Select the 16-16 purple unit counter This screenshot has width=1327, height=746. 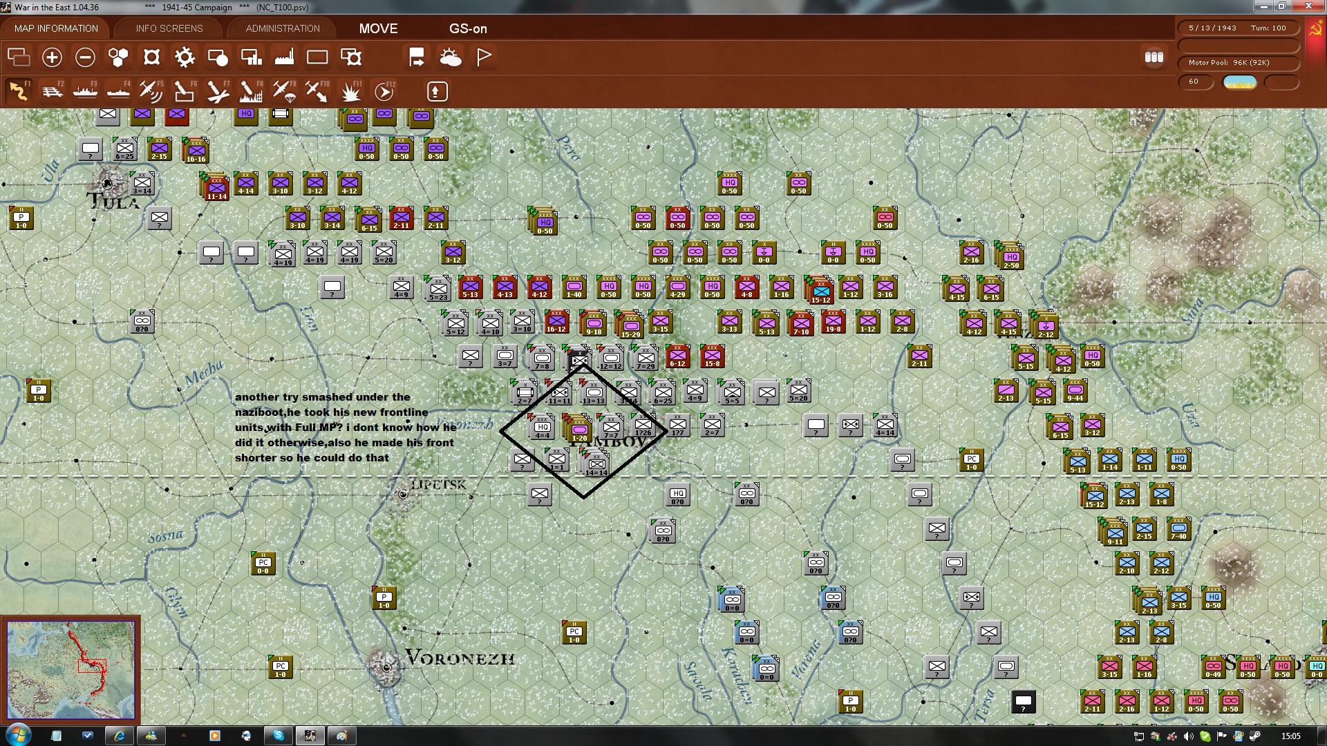[196, 151]
